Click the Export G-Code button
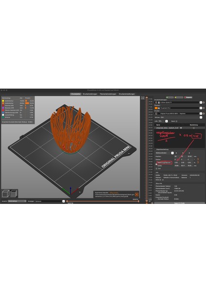Image resolution: width=206 pixels, height=292 pixels. [x=179, y=203]
